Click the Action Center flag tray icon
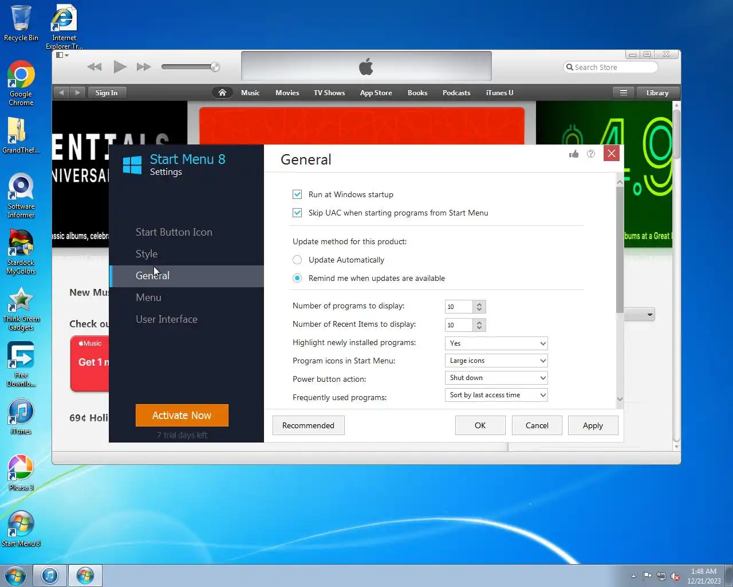The height and width of the screenshot is (587, 733). click(647, 576)
